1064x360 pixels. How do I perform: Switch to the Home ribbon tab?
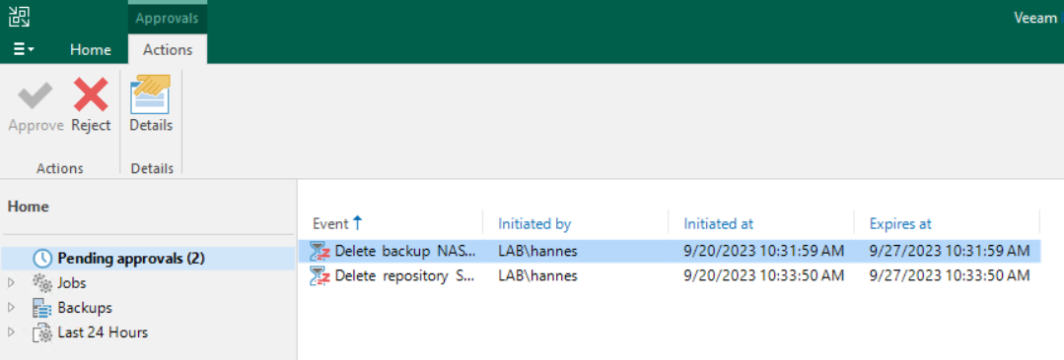91,50
